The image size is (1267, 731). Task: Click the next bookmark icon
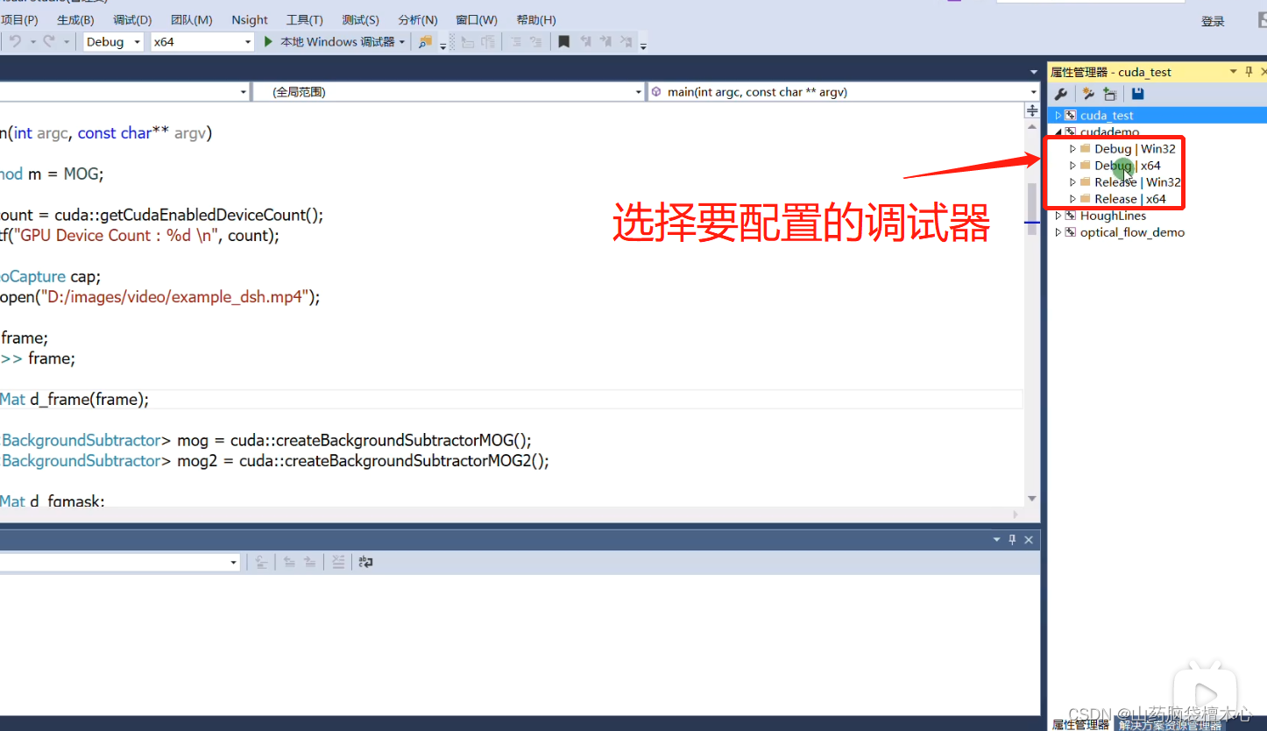pos(605,41)
